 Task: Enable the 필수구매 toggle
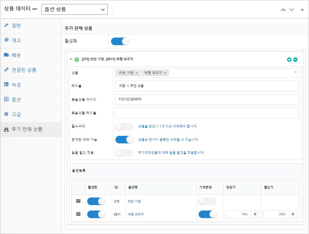124,126
